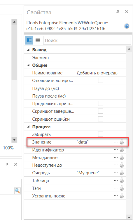Open expression flask for Очередь
This screenshot has width=133, height=220.
(x=122, y=173)
